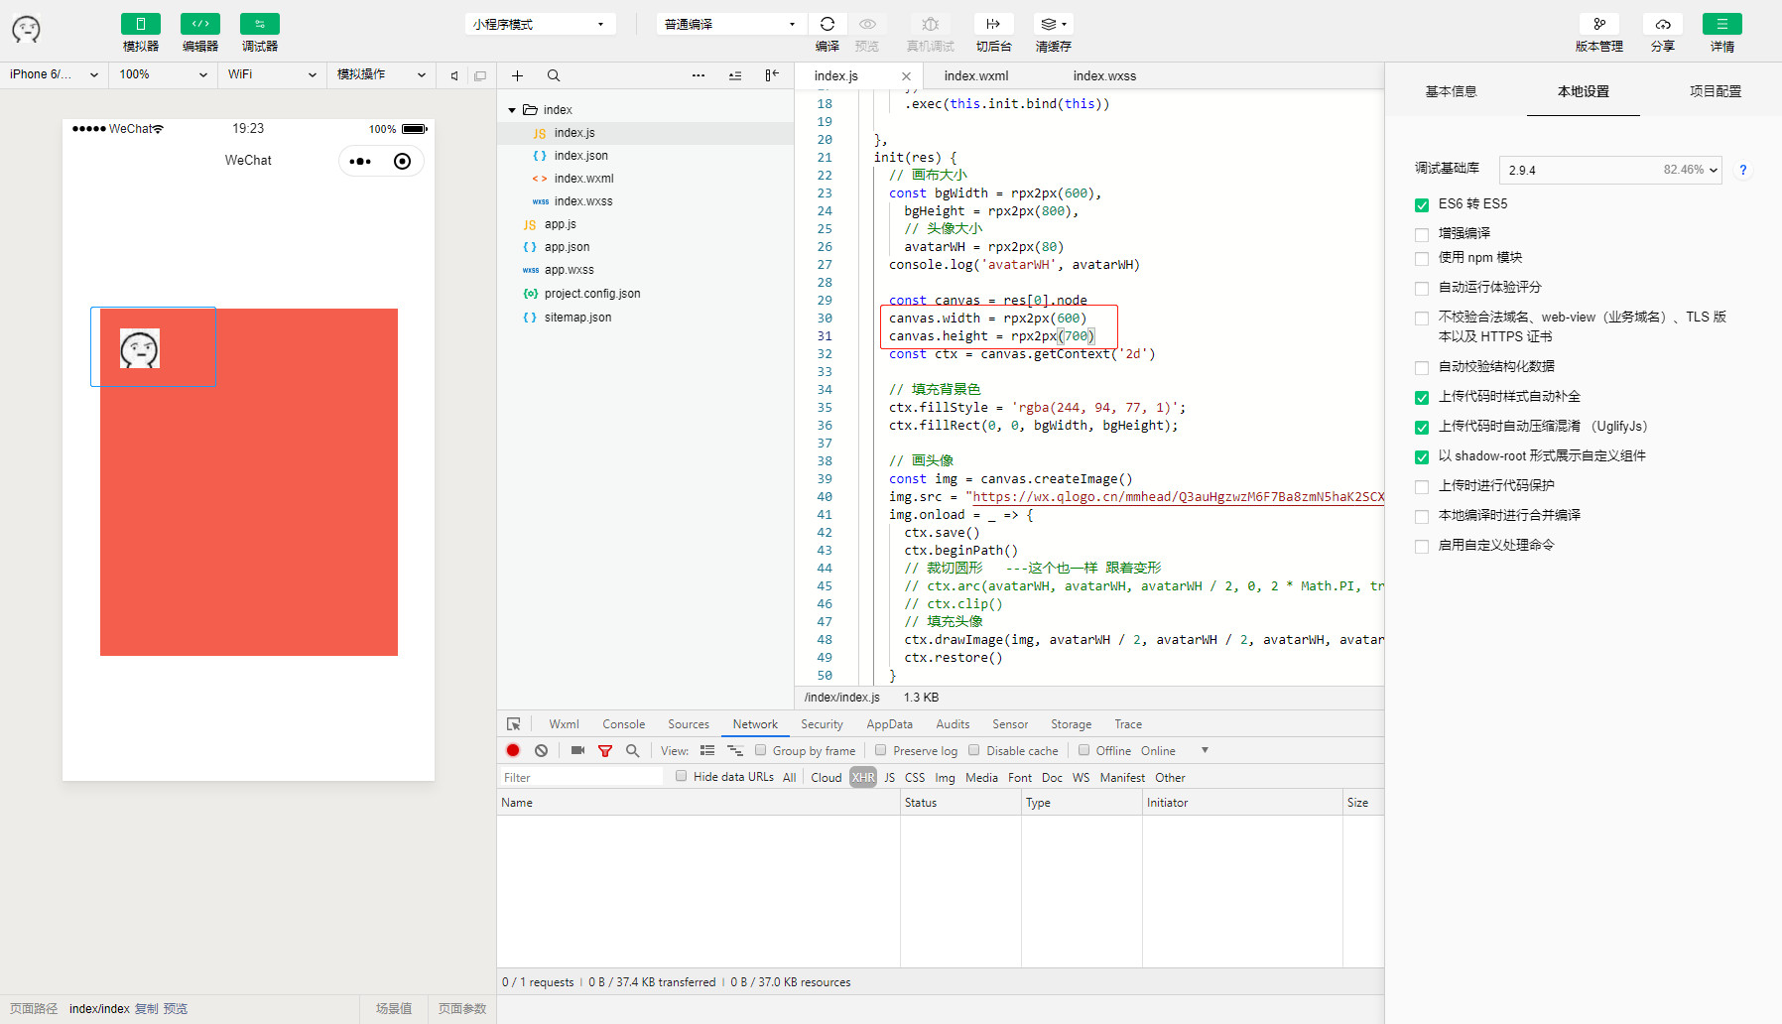Open the 小程序模式 mode dropdown

(x=540, y=24)
